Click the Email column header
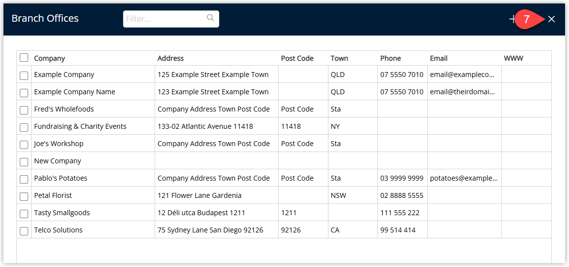Image resolution: width=569 pixels, height=267 pixels. click(439, 58)
